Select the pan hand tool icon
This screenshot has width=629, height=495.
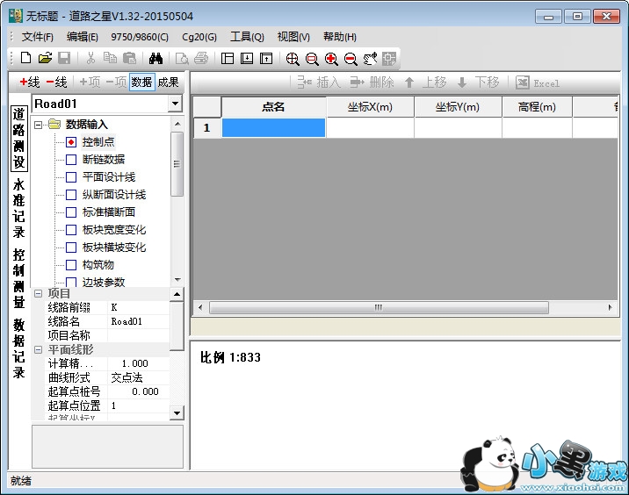pyautogui.click(x=370, y=59)
